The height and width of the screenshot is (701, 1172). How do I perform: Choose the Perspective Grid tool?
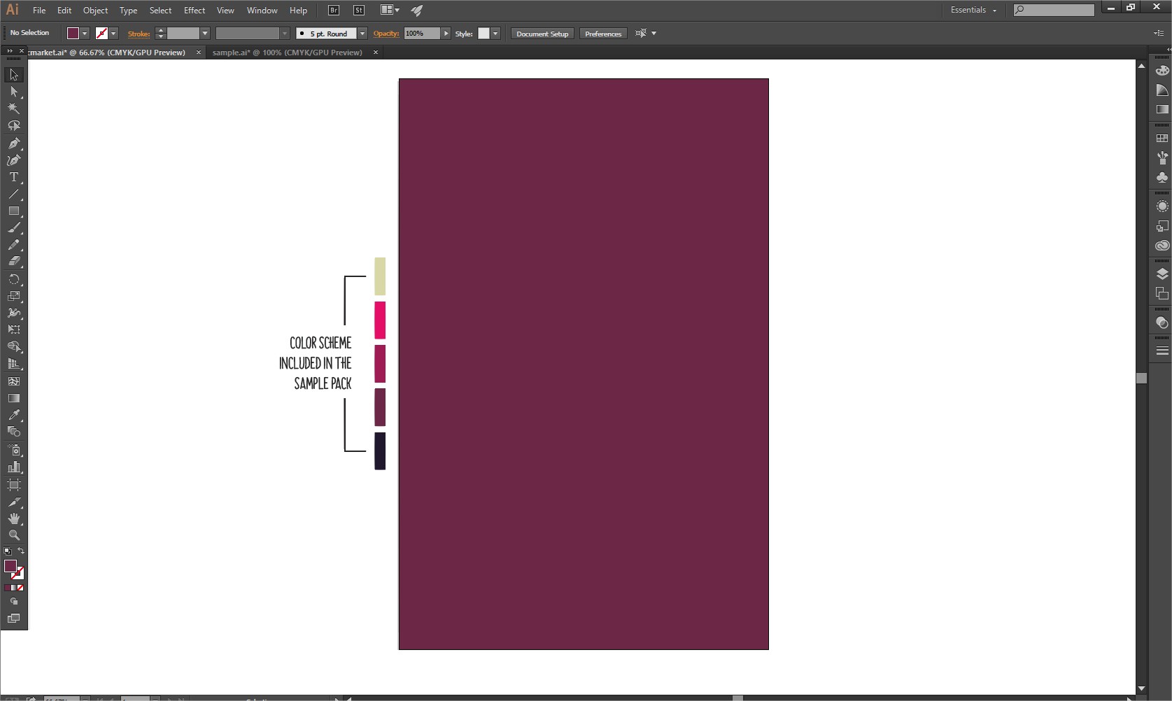(x=14, y=364)
